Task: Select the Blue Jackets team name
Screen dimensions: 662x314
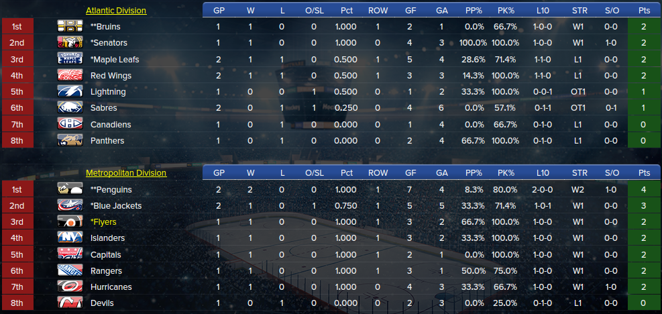Action: [x=115, y=205]
